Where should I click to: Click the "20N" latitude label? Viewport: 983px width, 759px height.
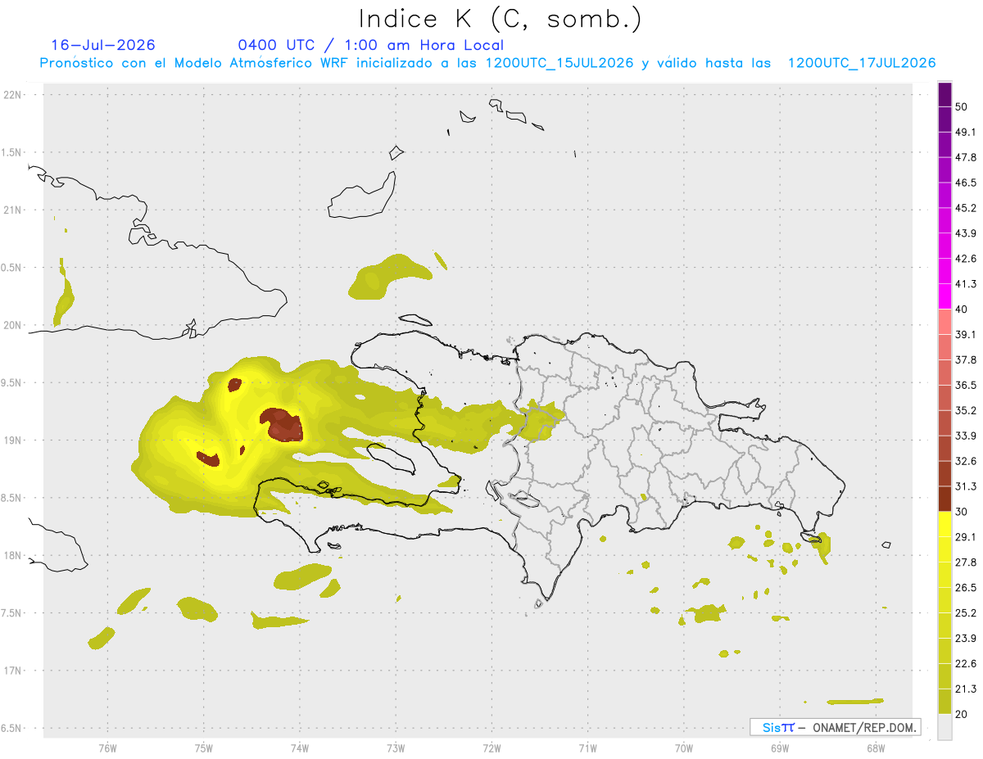13,325
